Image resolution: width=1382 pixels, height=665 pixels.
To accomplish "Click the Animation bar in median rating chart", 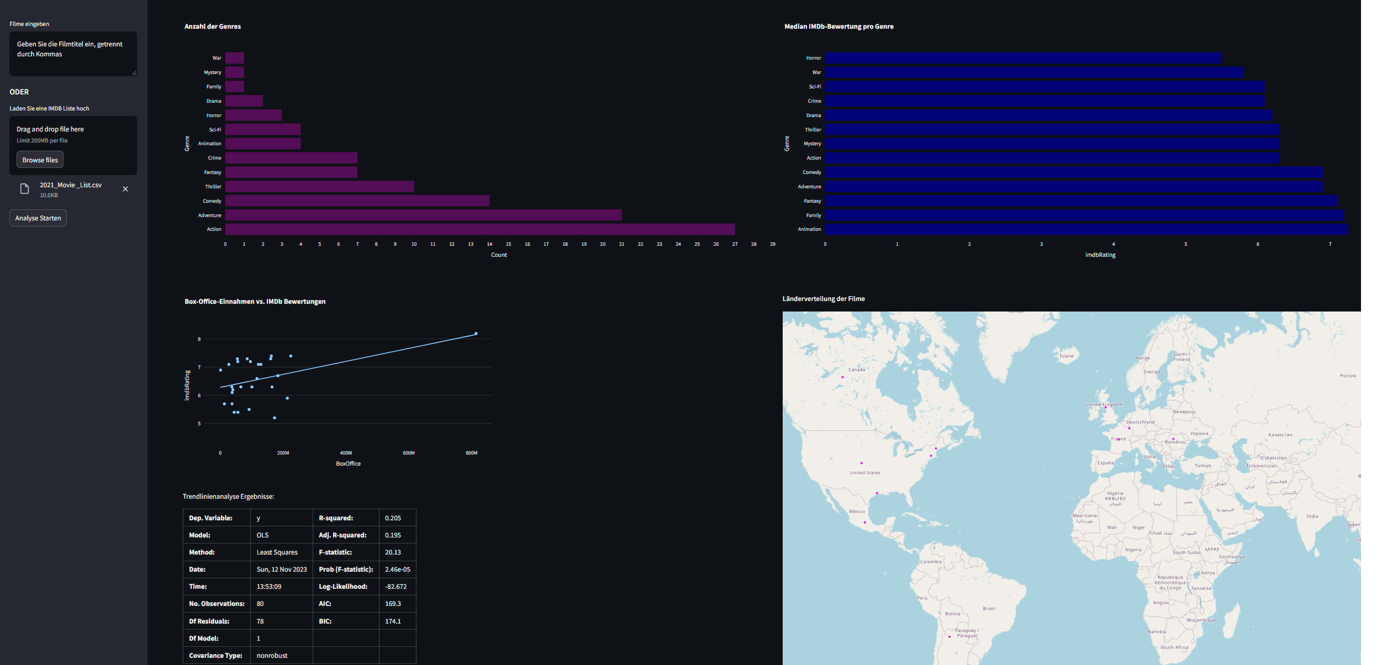I will [x=1086, y=229].
